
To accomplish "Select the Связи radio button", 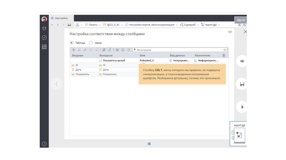I will pos(91,43).
